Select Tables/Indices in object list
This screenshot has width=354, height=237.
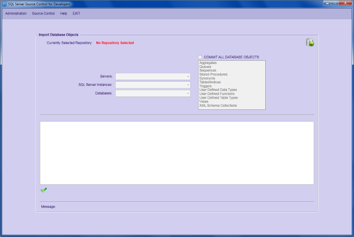pyautogui.click(x=210, y=82)
